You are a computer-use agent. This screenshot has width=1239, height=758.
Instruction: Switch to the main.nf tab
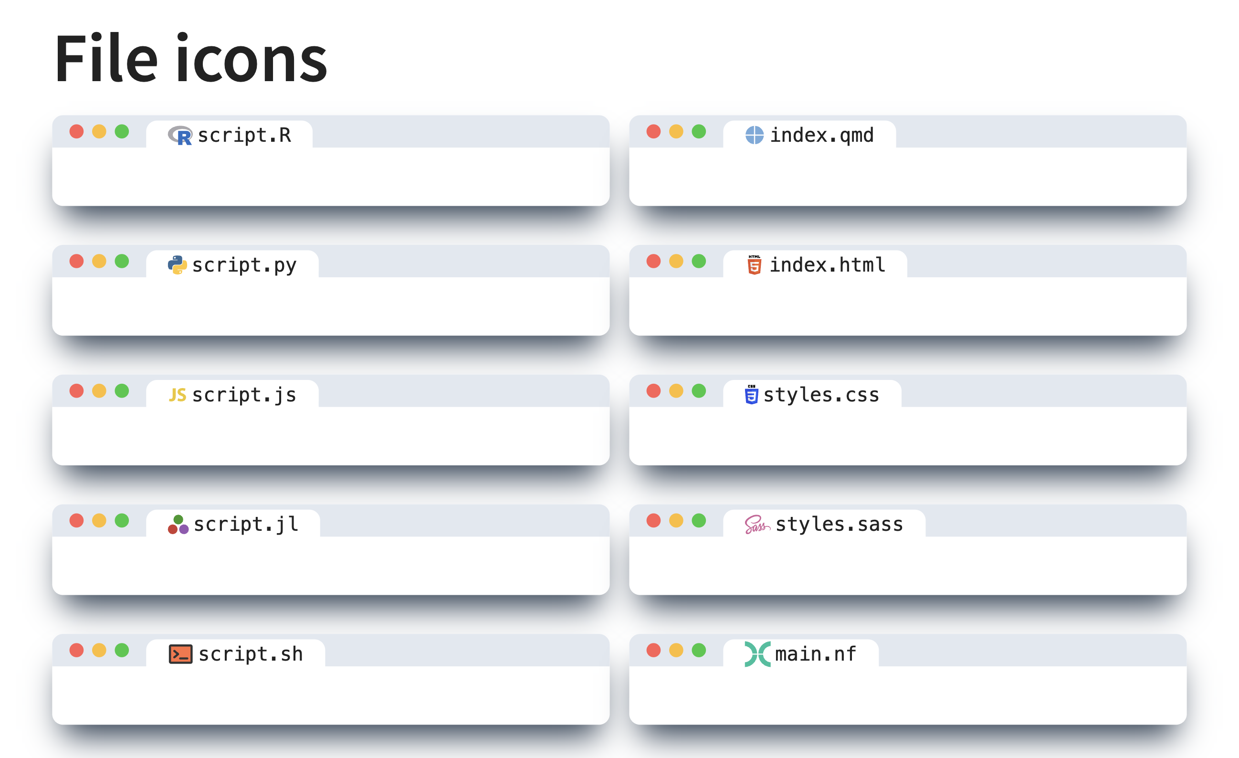[x=815, y=654]
